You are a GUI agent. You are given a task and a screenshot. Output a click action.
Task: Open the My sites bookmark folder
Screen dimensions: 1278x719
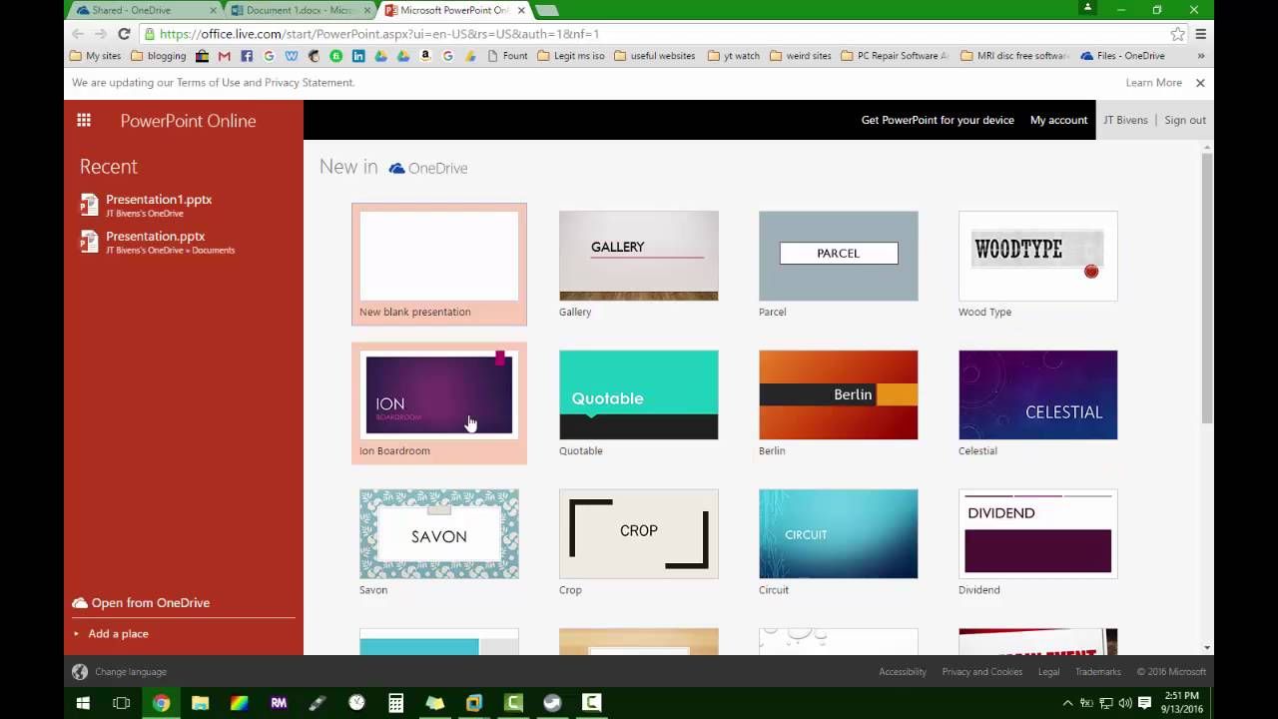point(96,56)
